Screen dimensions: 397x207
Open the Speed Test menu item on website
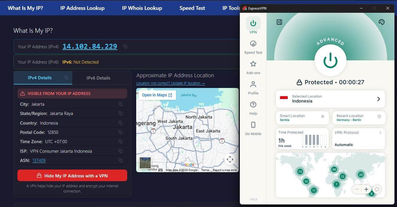(x=192, y=8)
